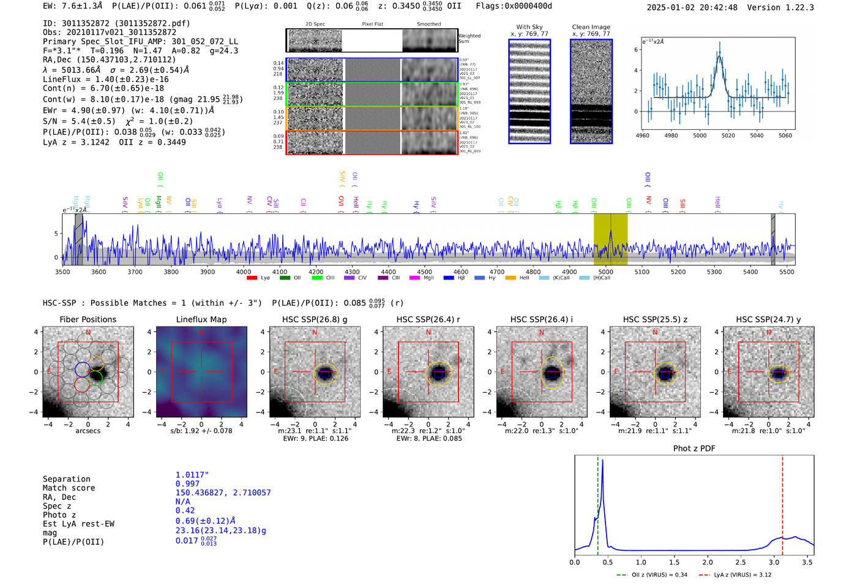Select the Separation value 1.0117"
This screenshot has height=584, width=857.
tap(192, 475)
